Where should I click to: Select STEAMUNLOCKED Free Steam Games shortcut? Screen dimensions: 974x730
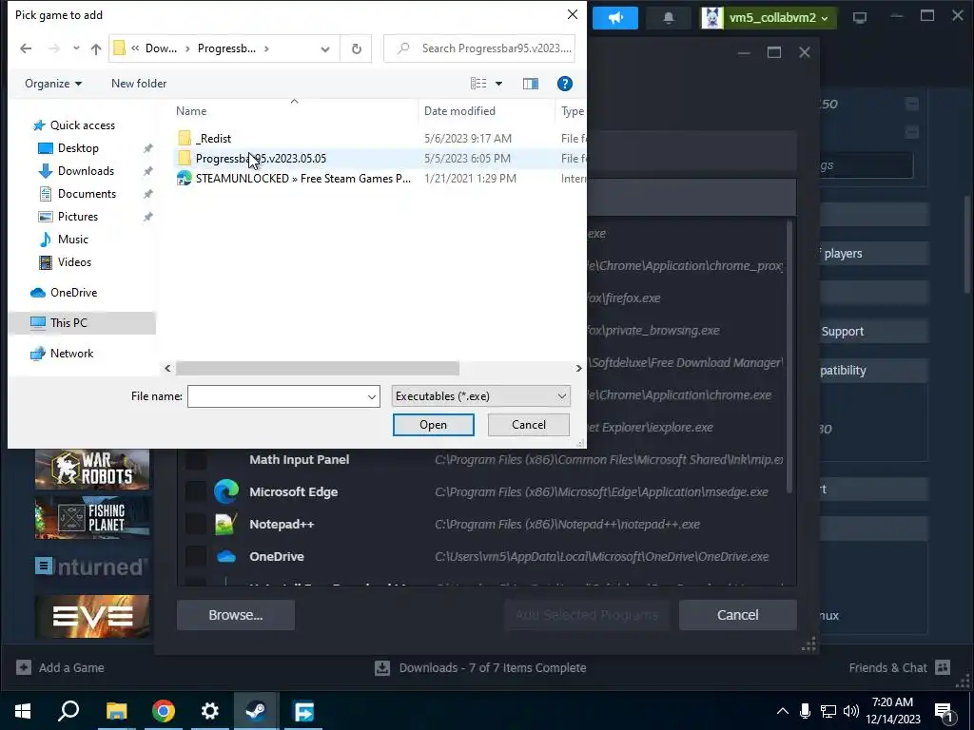(303, 178)
